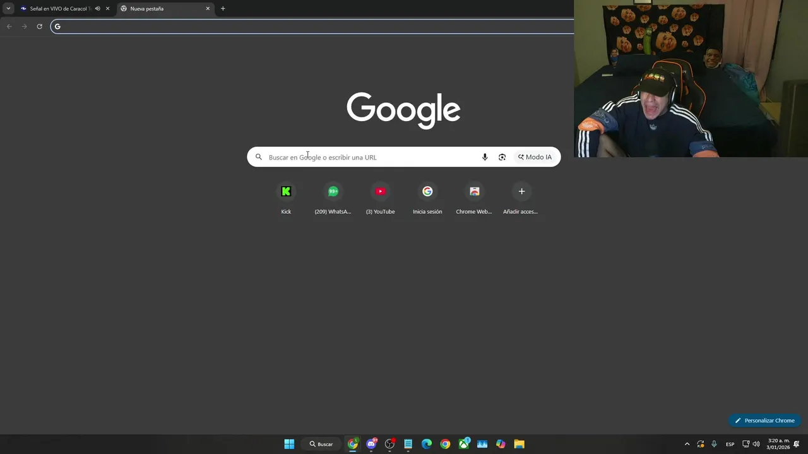This screenshot has height=454, width=808.
Task: Switch the ESP keyboard language indicator
Action: coord(730,444)
